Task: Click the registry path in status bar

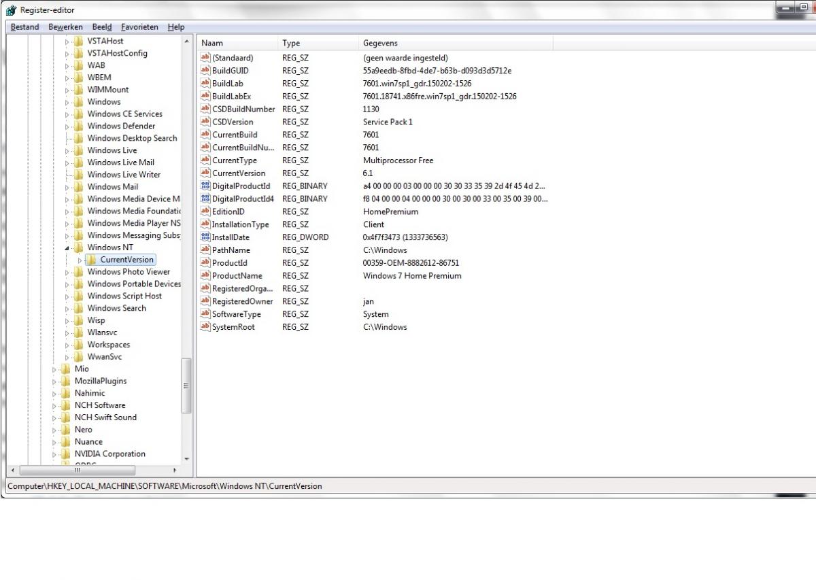Action: pyautogui.click(x=165, y=486)
